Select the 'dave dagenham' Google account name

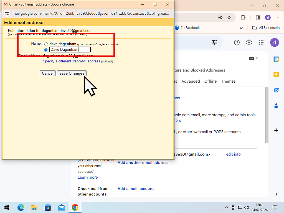coord(46,44)
